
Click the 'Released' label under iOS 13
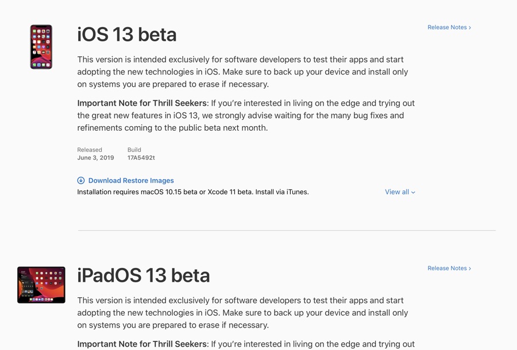click(90, 150)
